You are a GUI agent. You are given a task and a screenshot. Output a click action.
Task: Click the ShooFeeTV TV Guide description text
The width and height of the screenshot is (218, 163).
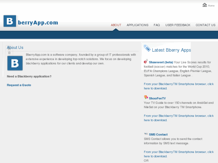coord(179,105)
